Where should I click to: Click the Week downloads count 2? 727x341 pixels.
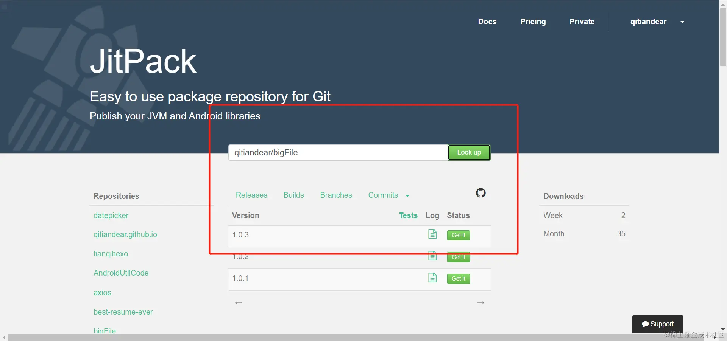tap(623, 215)
